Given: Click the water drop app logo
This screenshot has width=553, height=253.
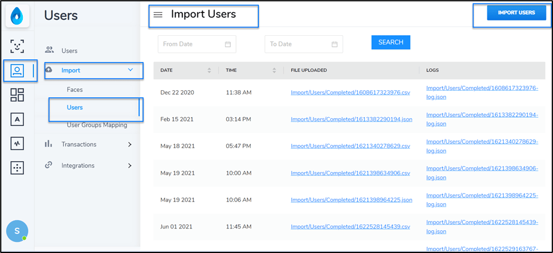Looking at the screenshot, I should [18, 16].
